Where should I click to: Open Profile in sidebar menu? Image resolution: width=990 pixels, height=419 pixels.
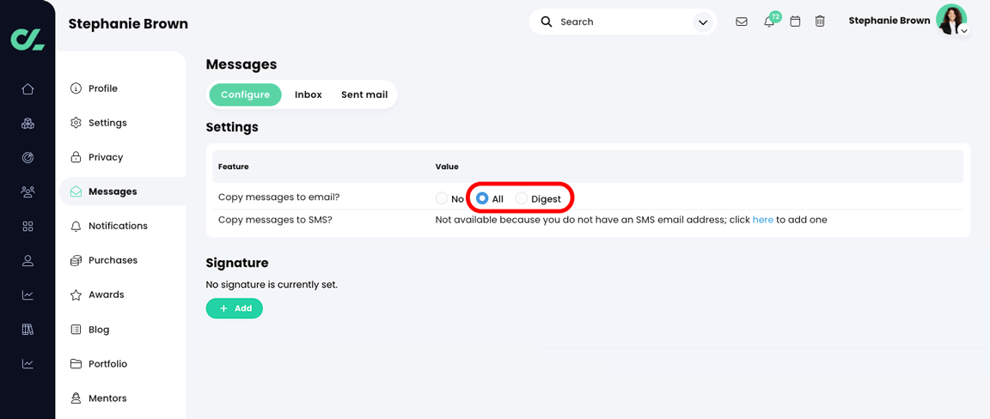[x=103, y=88]
